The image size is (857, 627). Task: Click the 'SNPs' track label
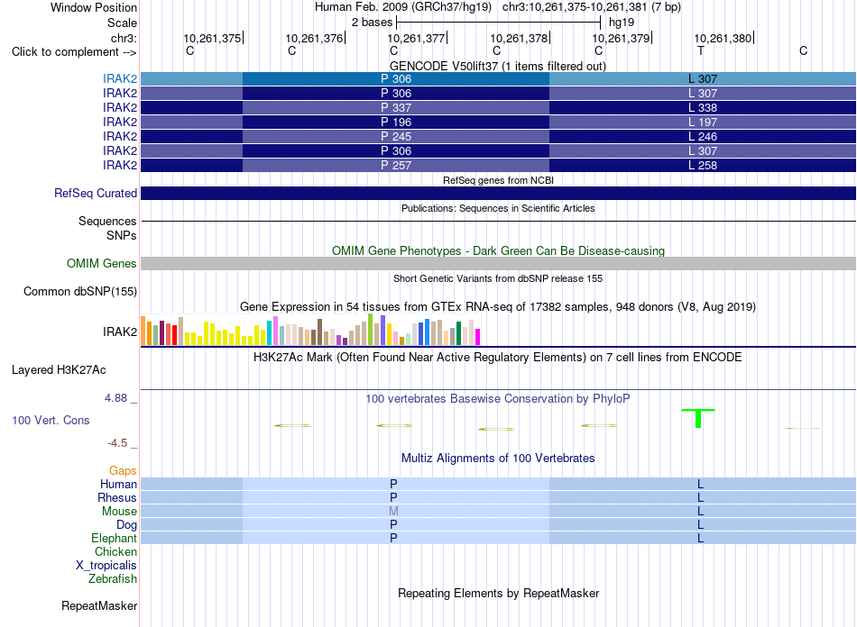point(122,235)
